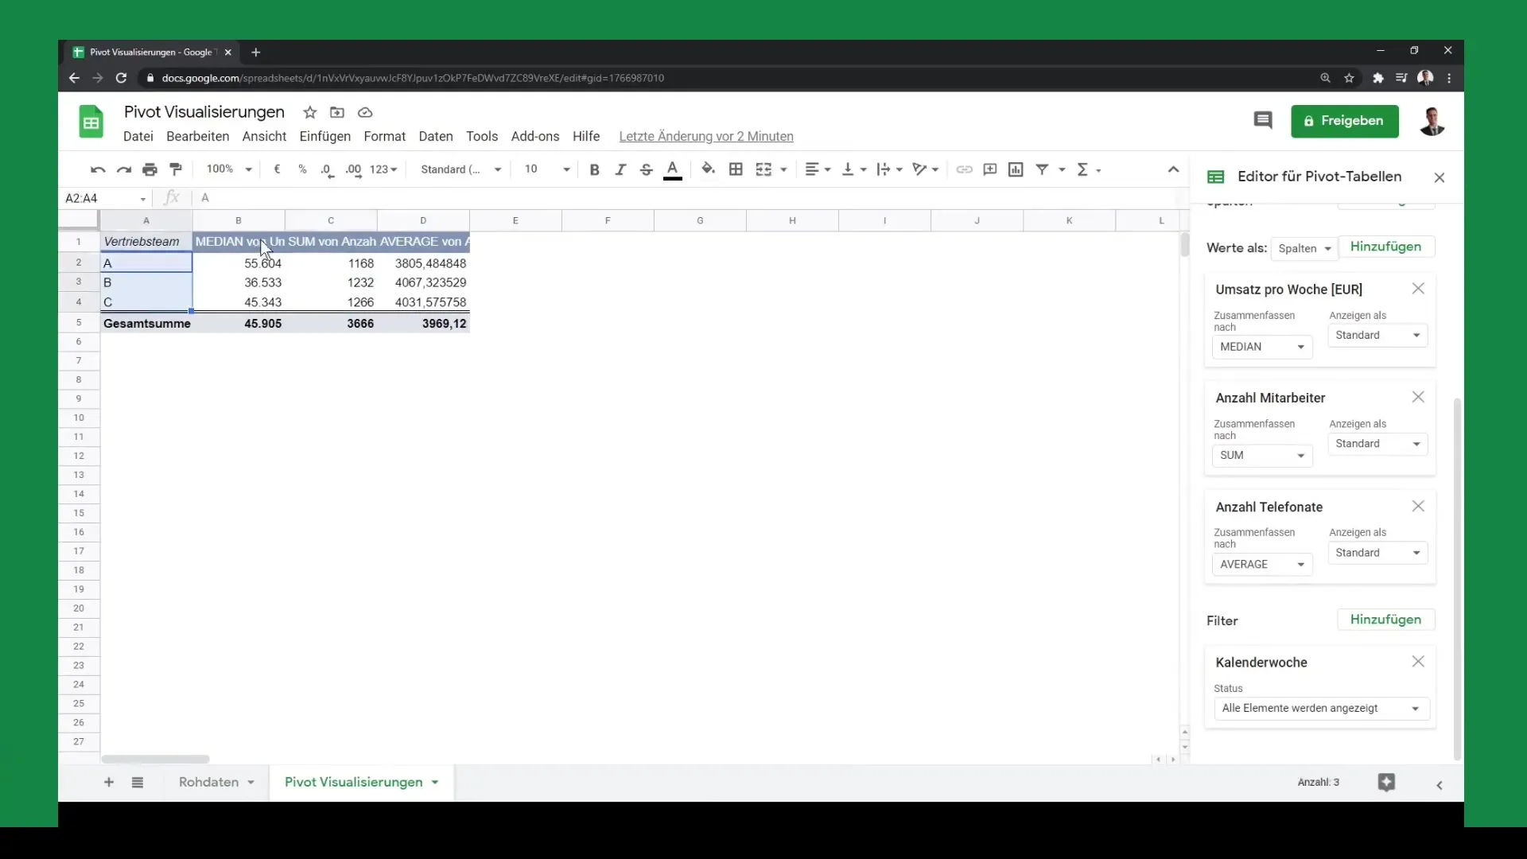1527x859 pixels.
Task: Open the AVERAGE summarize dropdown
Action: 1262,565
